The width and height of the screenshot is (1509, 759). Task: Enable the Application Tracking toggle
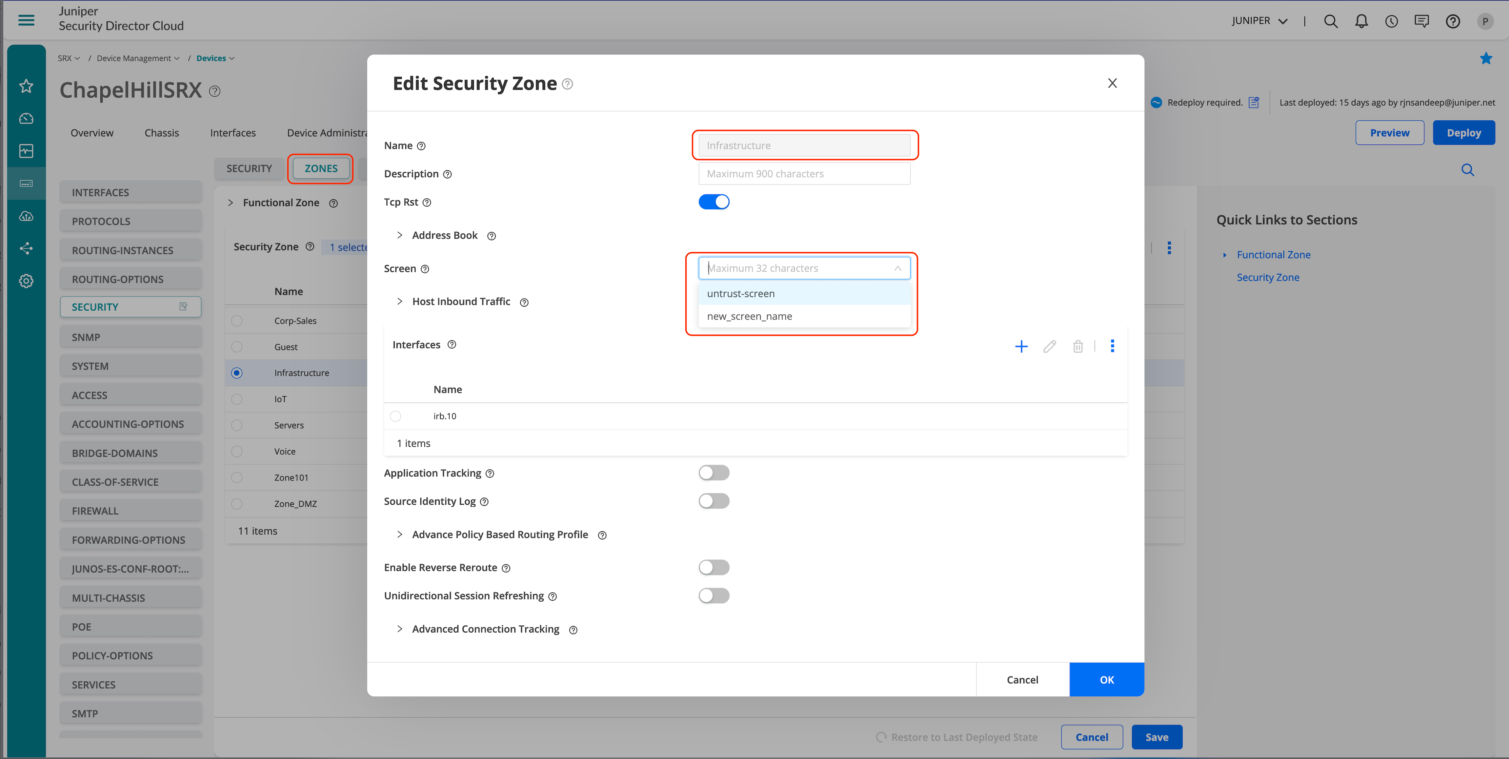714,473
